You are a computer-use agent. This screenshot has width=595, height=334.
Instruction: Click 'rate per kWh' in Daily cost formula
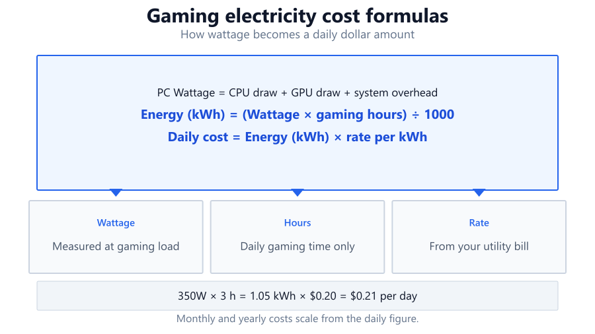(387, 137)
